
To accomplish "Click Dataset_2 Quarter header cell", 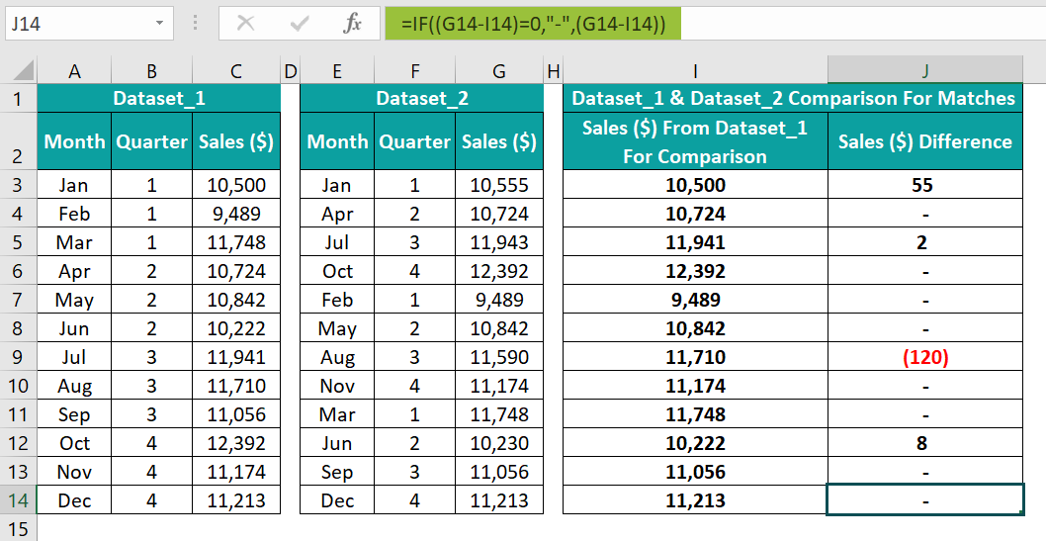I will [415, 140].
